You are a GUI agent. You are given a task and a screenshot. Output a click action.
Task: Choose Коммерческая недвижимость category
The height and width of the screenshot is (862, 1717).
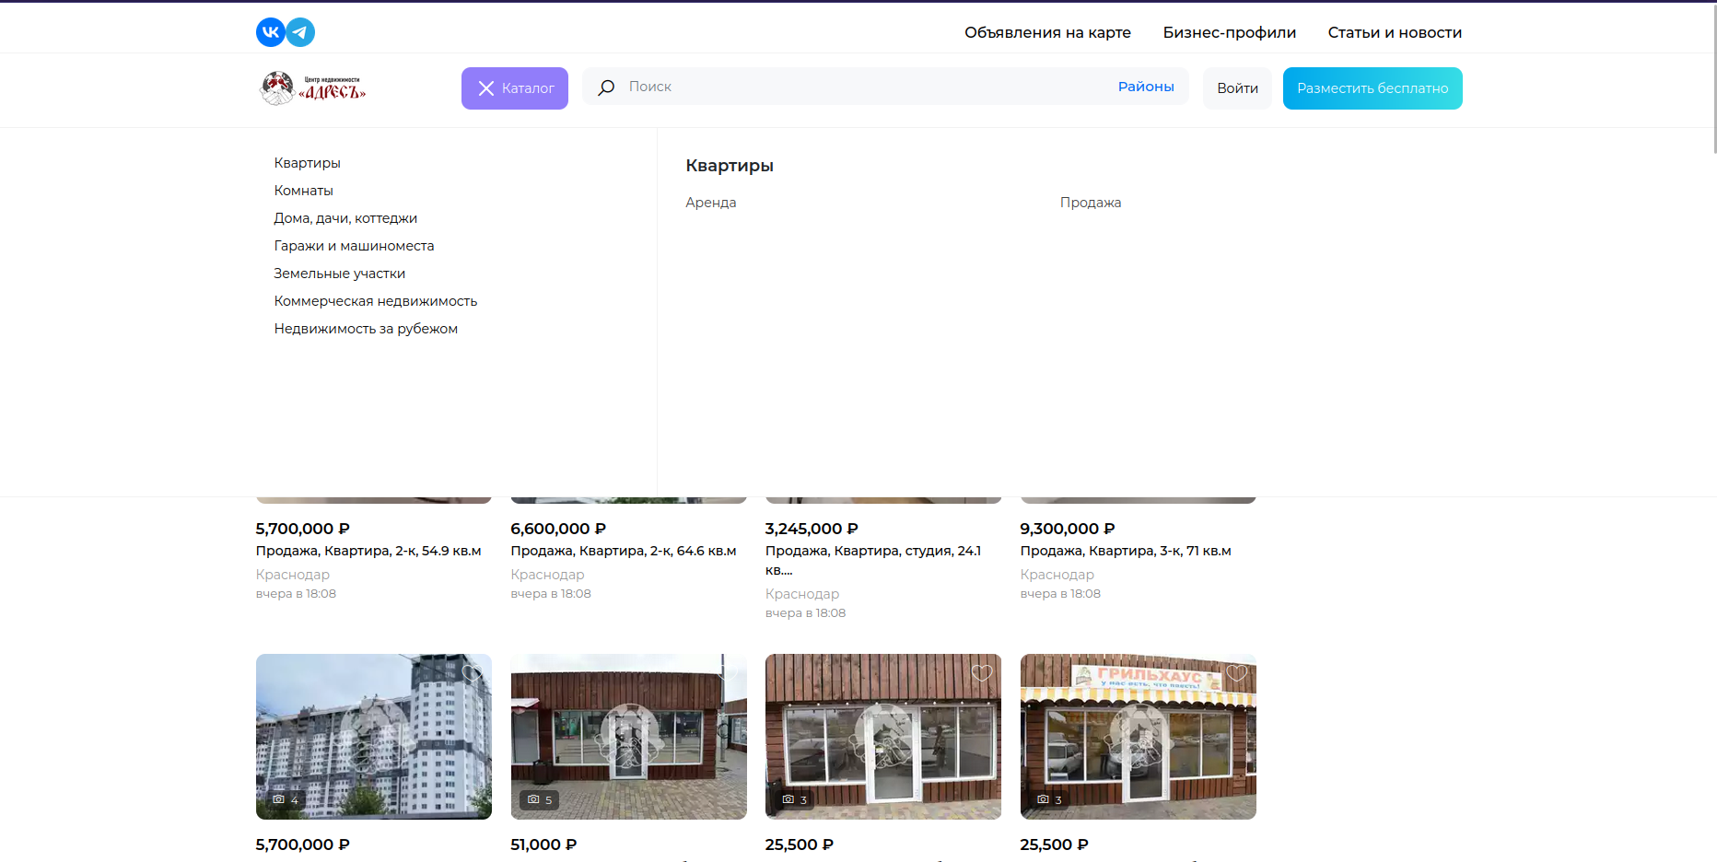(x=375, y=301)
